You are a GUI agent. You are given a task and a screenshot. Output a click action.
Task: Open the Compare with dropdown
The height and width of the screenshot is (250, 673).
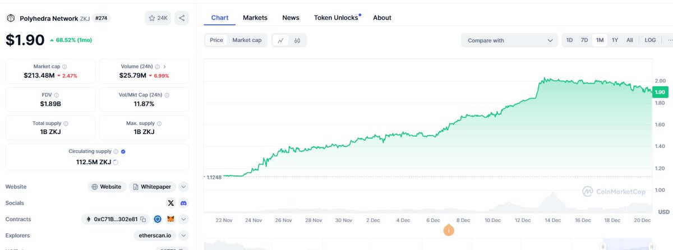coord(509,40)
